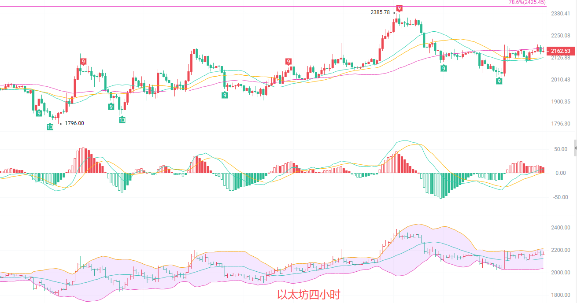577x303 pixels.
Task: Select the red 2162.53 current price tag
Action: pos(560,51)
